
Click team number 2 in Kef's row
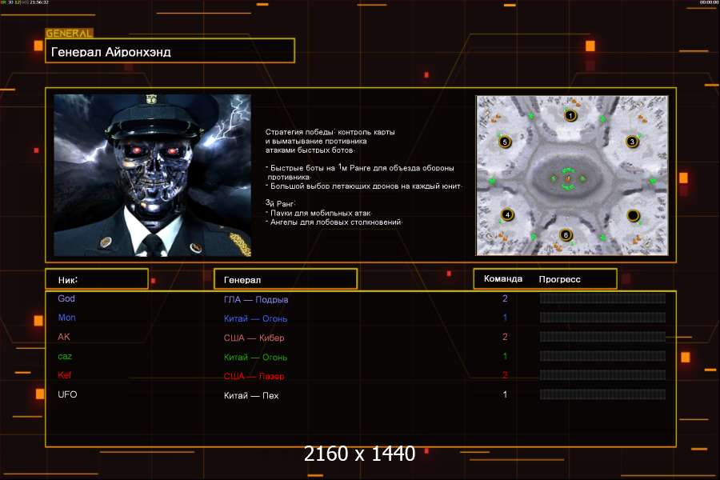point(505,375)
